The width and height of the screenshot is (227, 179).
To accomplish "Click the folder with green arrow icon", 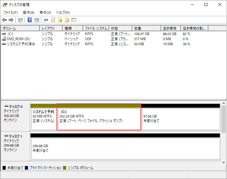I will point(60,20).
